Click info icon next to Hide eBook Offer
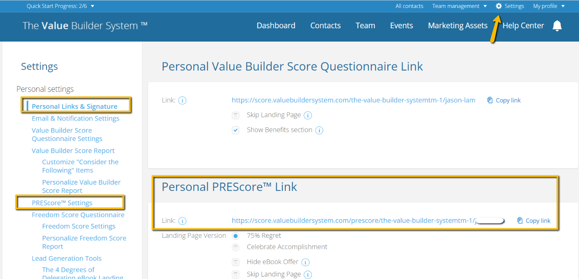 [305, 262]
